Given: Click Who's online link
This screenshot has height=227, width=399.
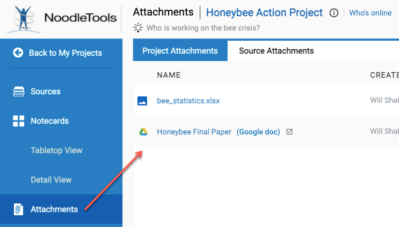Looking at the screenshot, I should [370, 13].
